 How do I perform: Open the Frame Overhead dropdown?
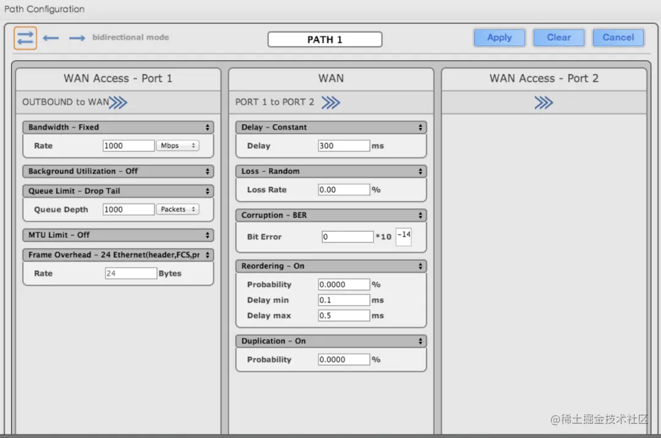118,255
